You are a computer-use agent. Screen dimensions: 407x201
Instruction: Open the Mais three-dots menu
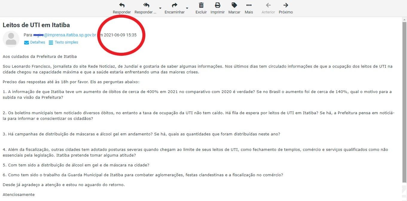click(x=249, y=5)
